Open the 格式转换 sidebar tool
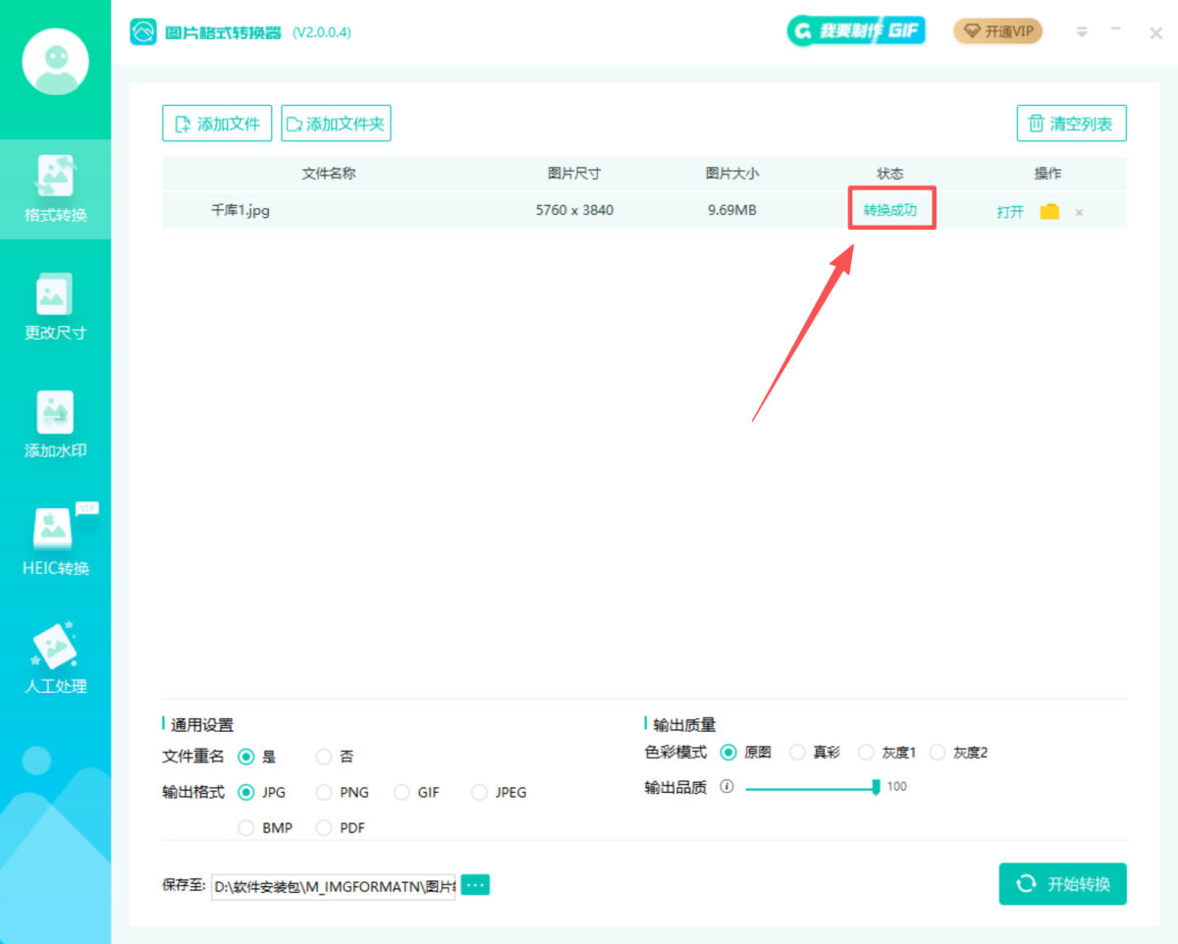 pos(56,188)
